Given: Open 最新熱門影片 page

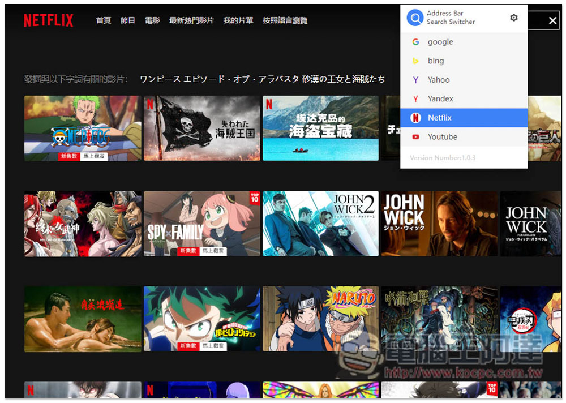Looking at the screenshot, I should point(191,20).
